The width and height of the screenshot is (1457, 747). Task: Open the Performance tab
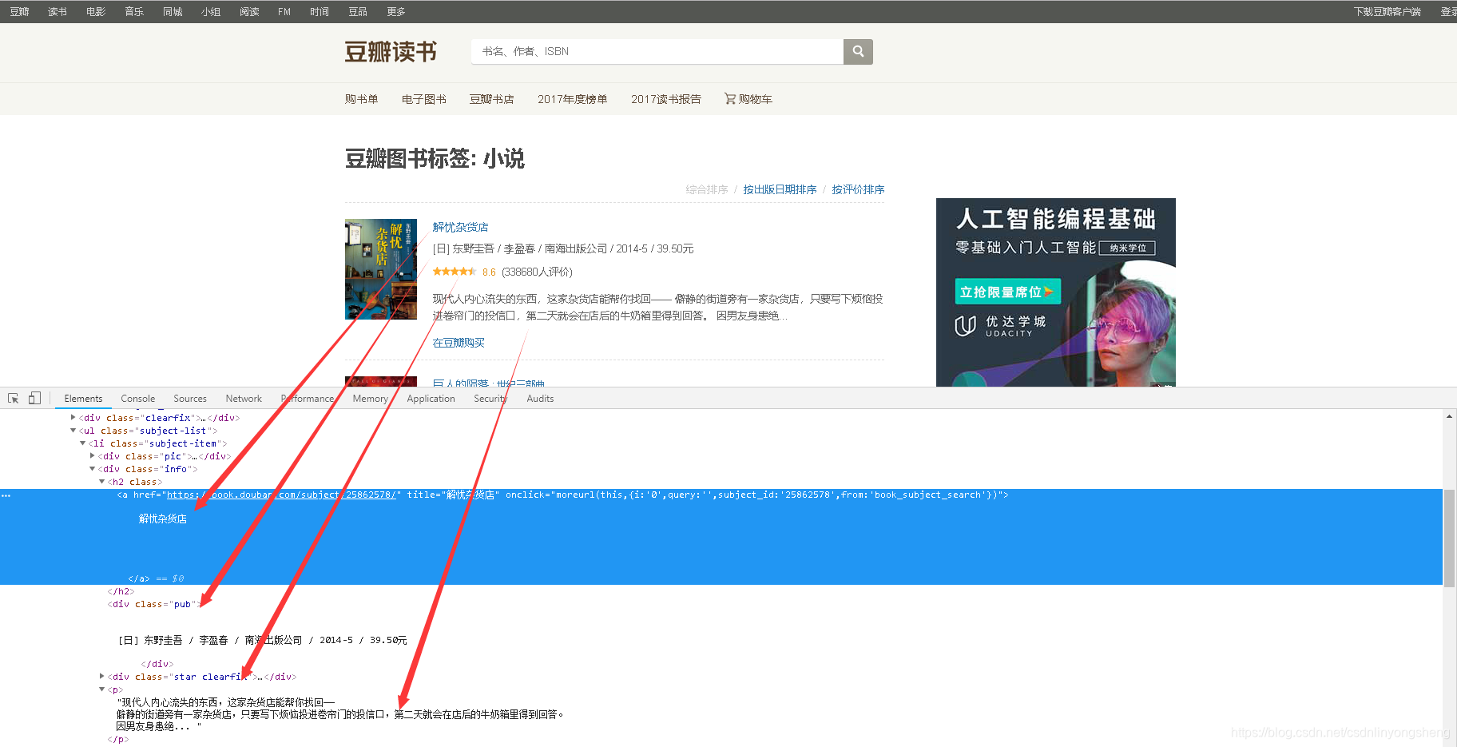308,399
